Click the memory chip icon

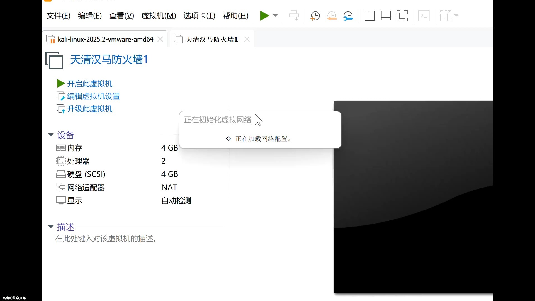(61, 147)
